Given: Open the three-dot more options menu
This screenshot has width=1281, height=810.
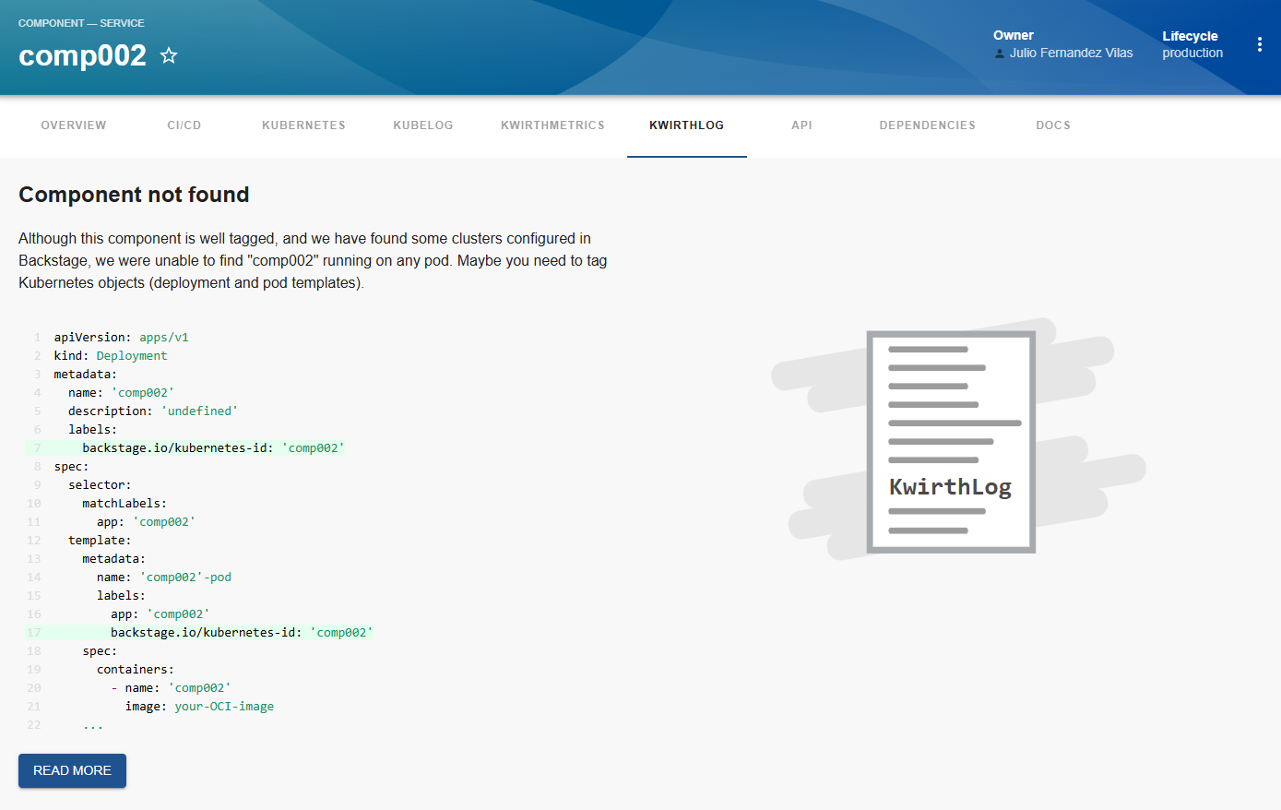Looking at the screenshot, I should coord(1260,44).
